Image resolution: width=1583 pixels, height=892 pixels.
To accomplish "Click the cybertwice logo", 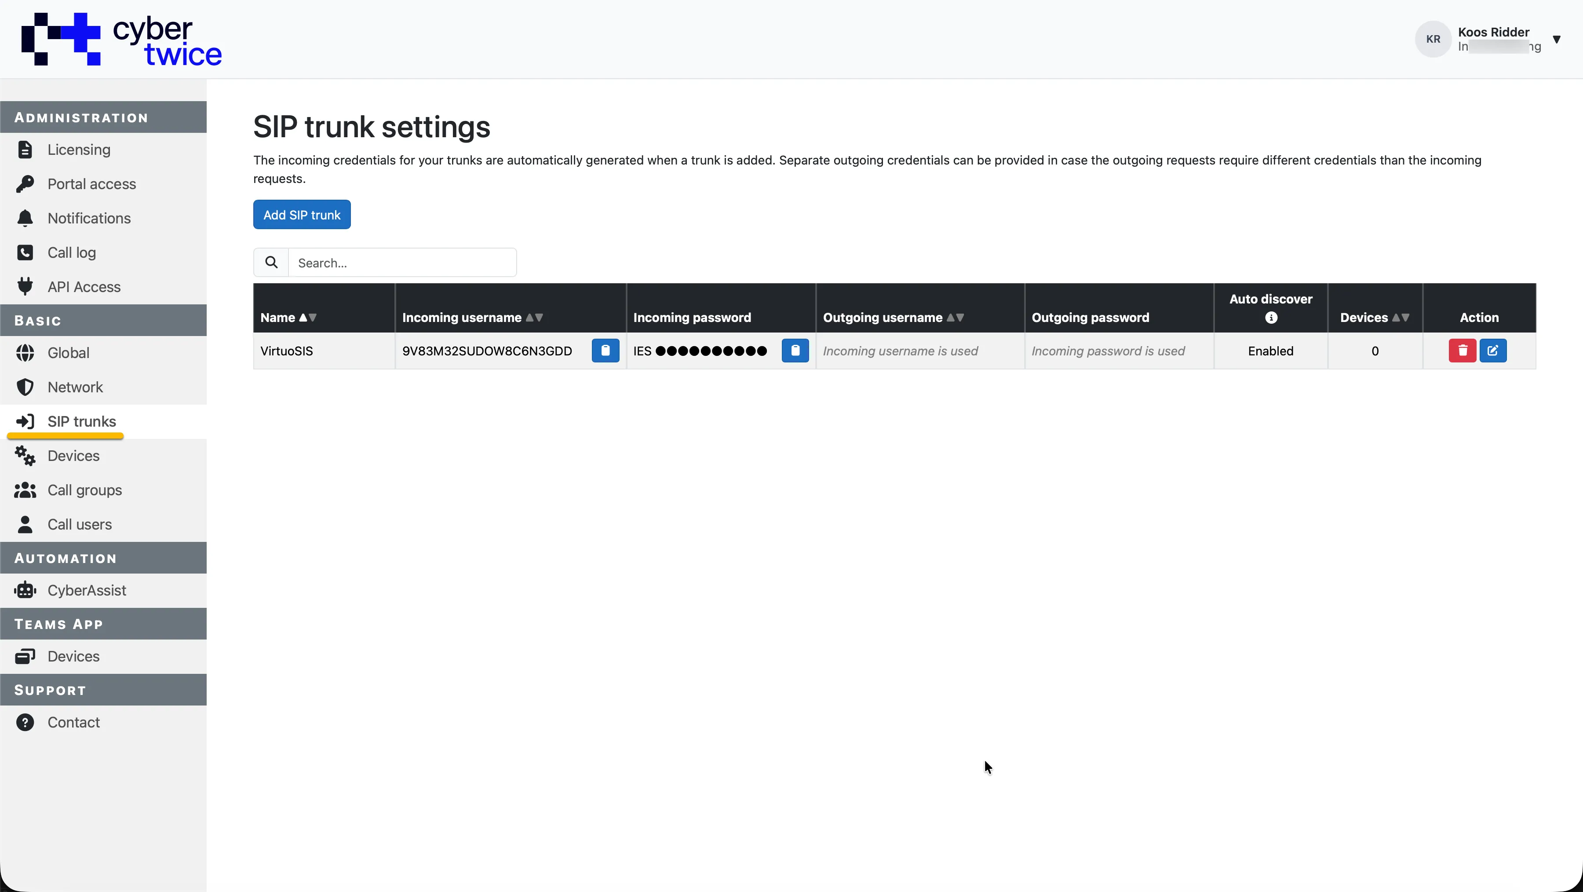I will 122,39.
